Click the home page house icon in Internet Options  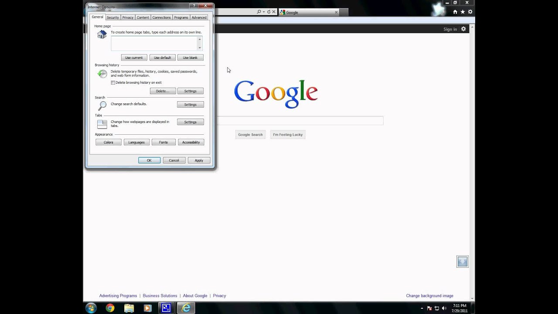102,34
